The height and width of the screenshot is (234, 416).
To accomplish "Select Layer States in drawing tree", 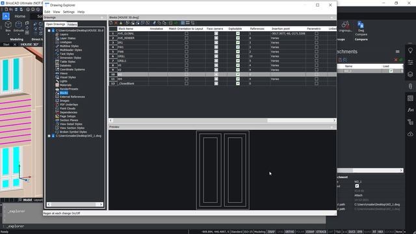I will [68, 38].
